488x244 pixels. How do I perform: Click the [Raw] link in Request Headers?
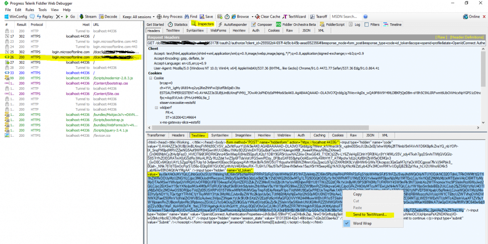(x=441, y=37)
